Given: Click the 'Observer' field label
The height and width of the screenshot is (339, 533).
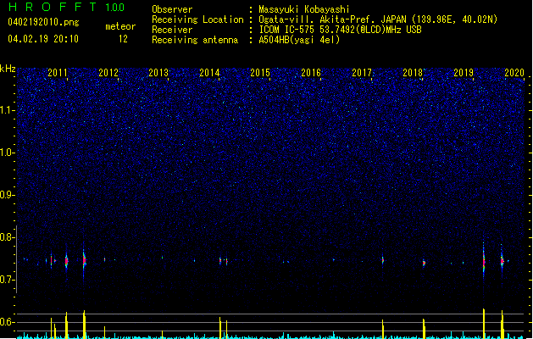Looking at the screenshot, I should 172,9.
